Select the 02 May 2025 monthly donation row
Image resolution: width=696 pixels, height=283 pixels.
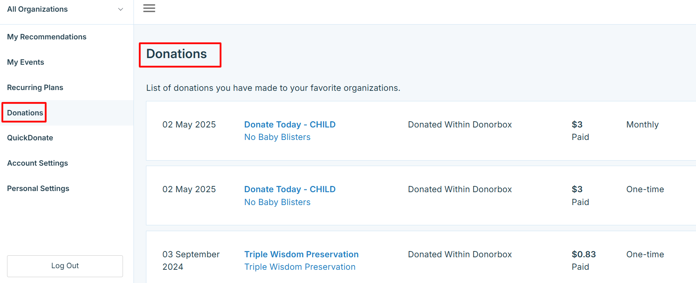[189, 124]
